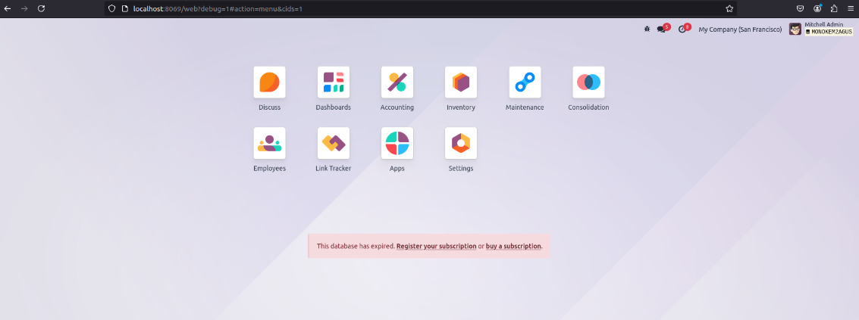Screen dimensions: 859x320
Task: Click the browser address bar
Action: [417, 8]
